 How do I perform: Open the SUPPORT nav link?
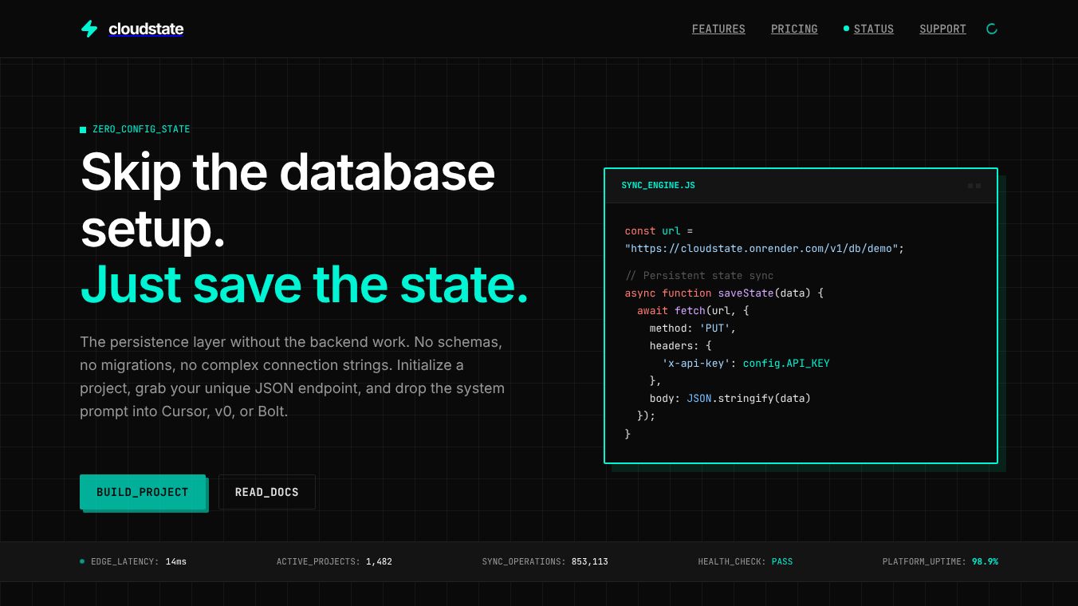pyautogui.click(x=942, y=29)
